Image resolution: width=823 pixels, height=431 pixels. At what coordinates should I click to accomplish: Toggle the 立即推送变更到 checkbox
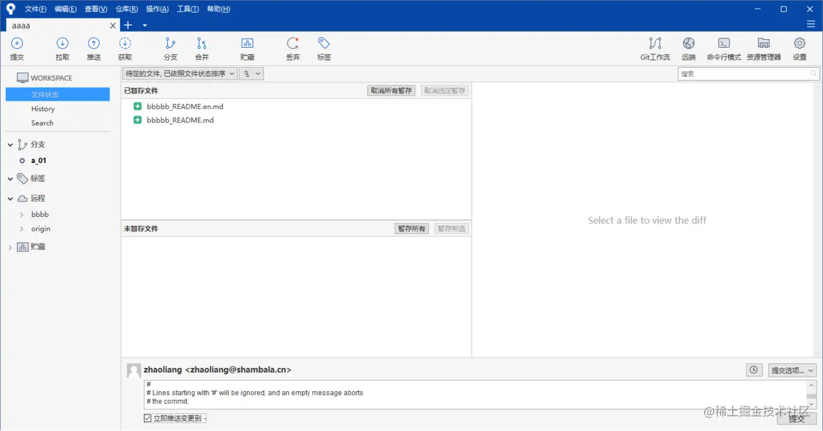point(148,418)
